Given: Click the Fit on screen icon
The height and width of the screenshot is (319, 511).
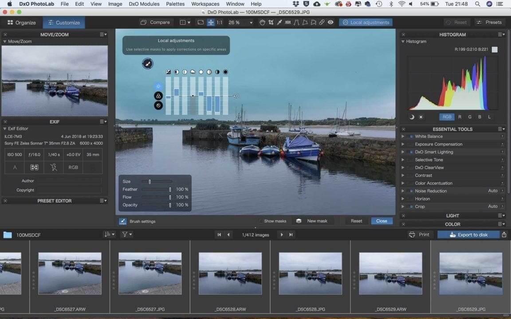Looking at the screenshot, I should [200, 23].
